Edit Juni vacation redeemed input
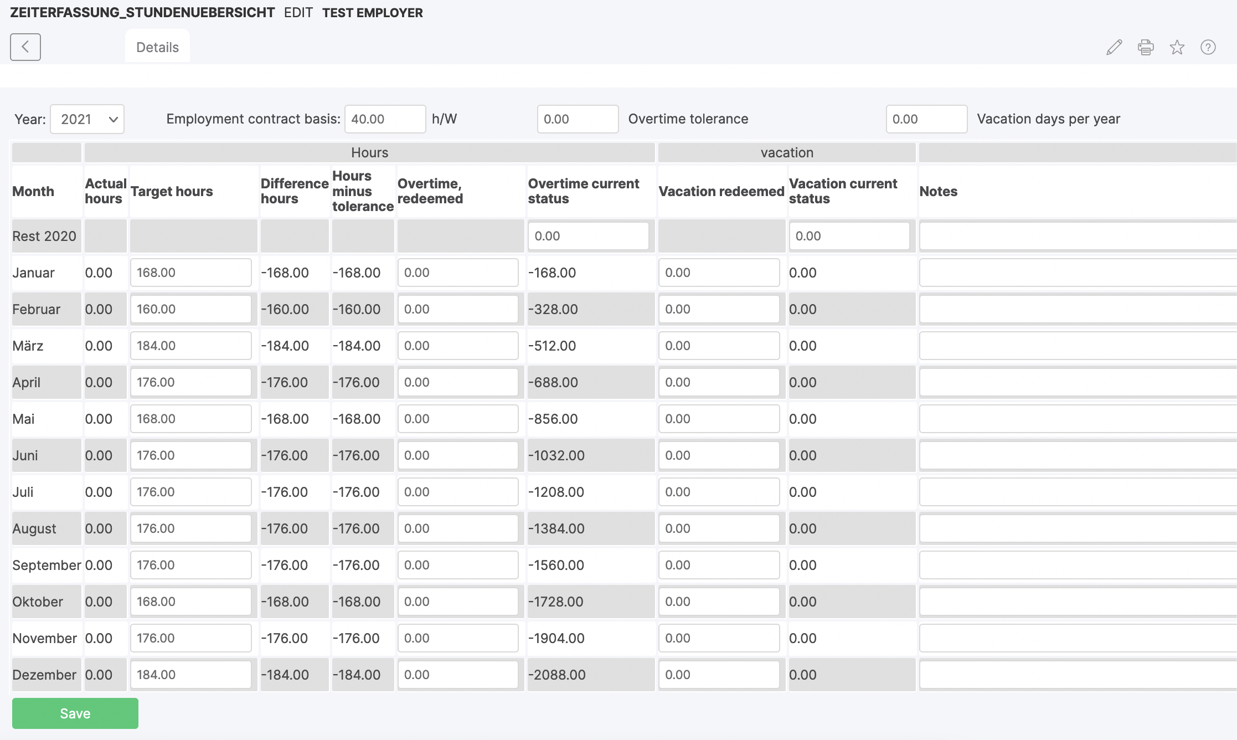Screen dimensions: 1237x740 [x=719, y=455]
